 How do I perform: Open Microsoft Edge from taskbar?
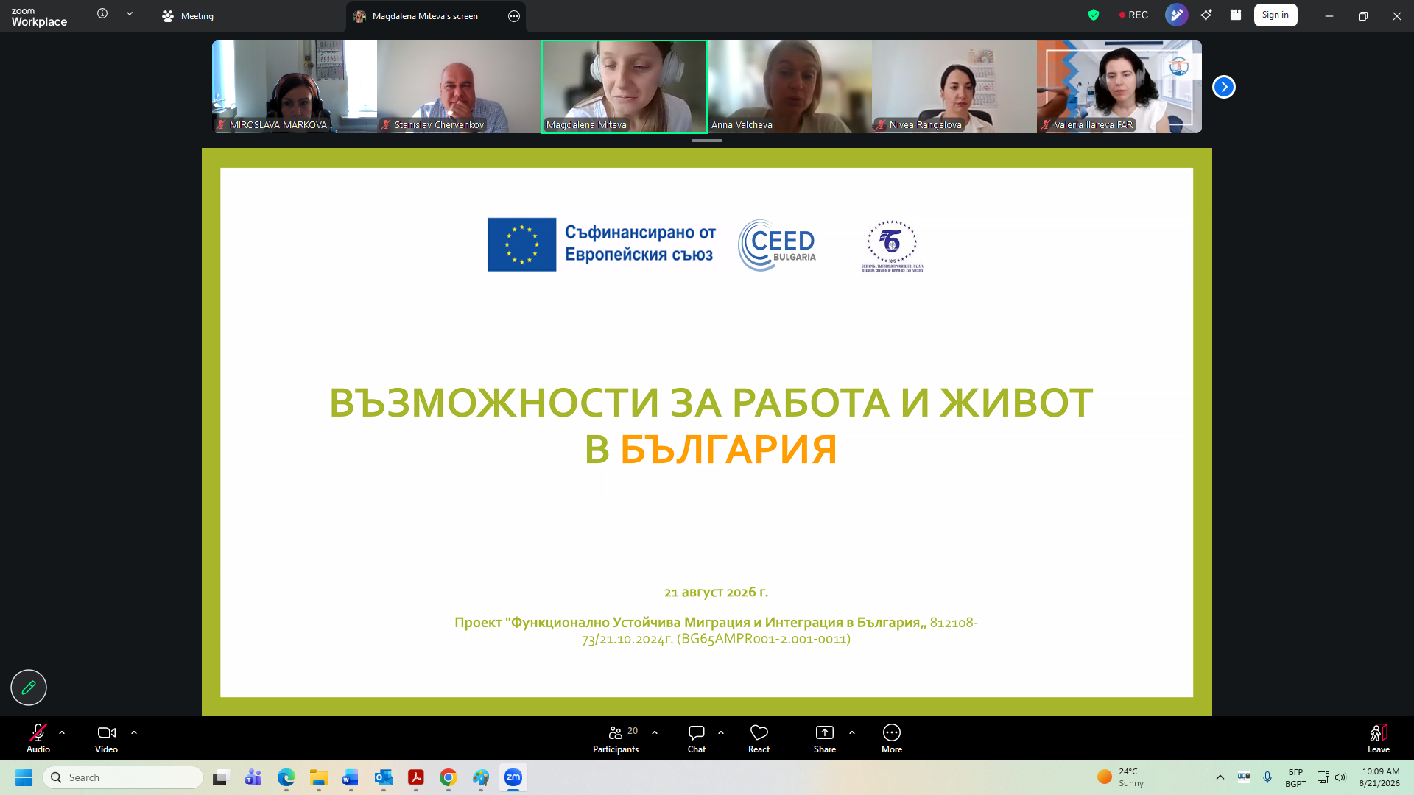[x=286, y=777]
